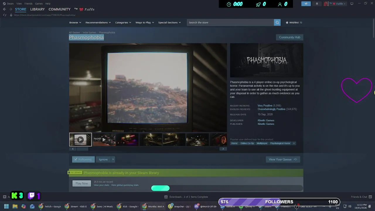Open the Games menu
This screenshot has height=211, width=375.
tap(39, 4)
